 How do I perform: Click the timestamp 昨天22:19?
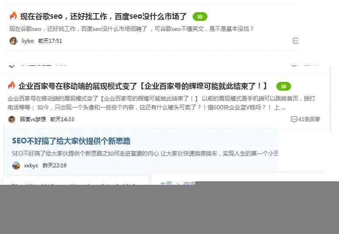[x=54, y=166]
